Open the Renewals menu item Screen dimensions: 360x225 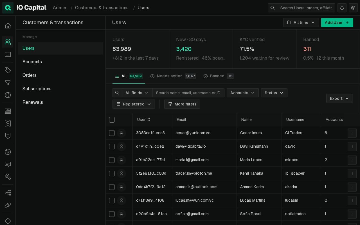coord(60,102)
